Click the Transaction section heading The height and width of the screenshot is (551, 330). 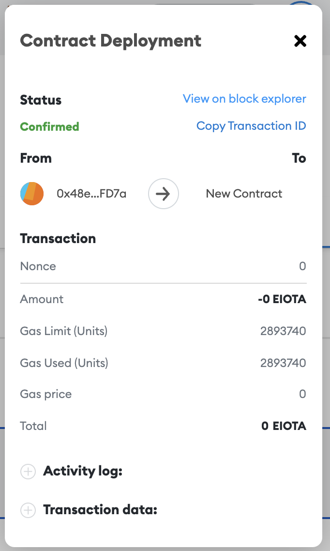58,239
